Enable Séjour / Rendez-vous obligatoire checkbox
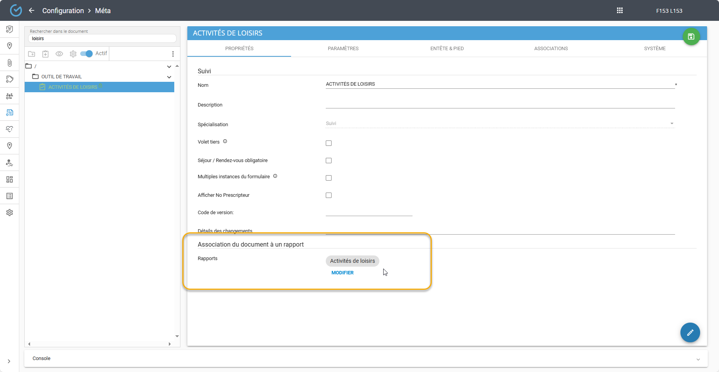719x372 pixels. click(x=328, y=161)
